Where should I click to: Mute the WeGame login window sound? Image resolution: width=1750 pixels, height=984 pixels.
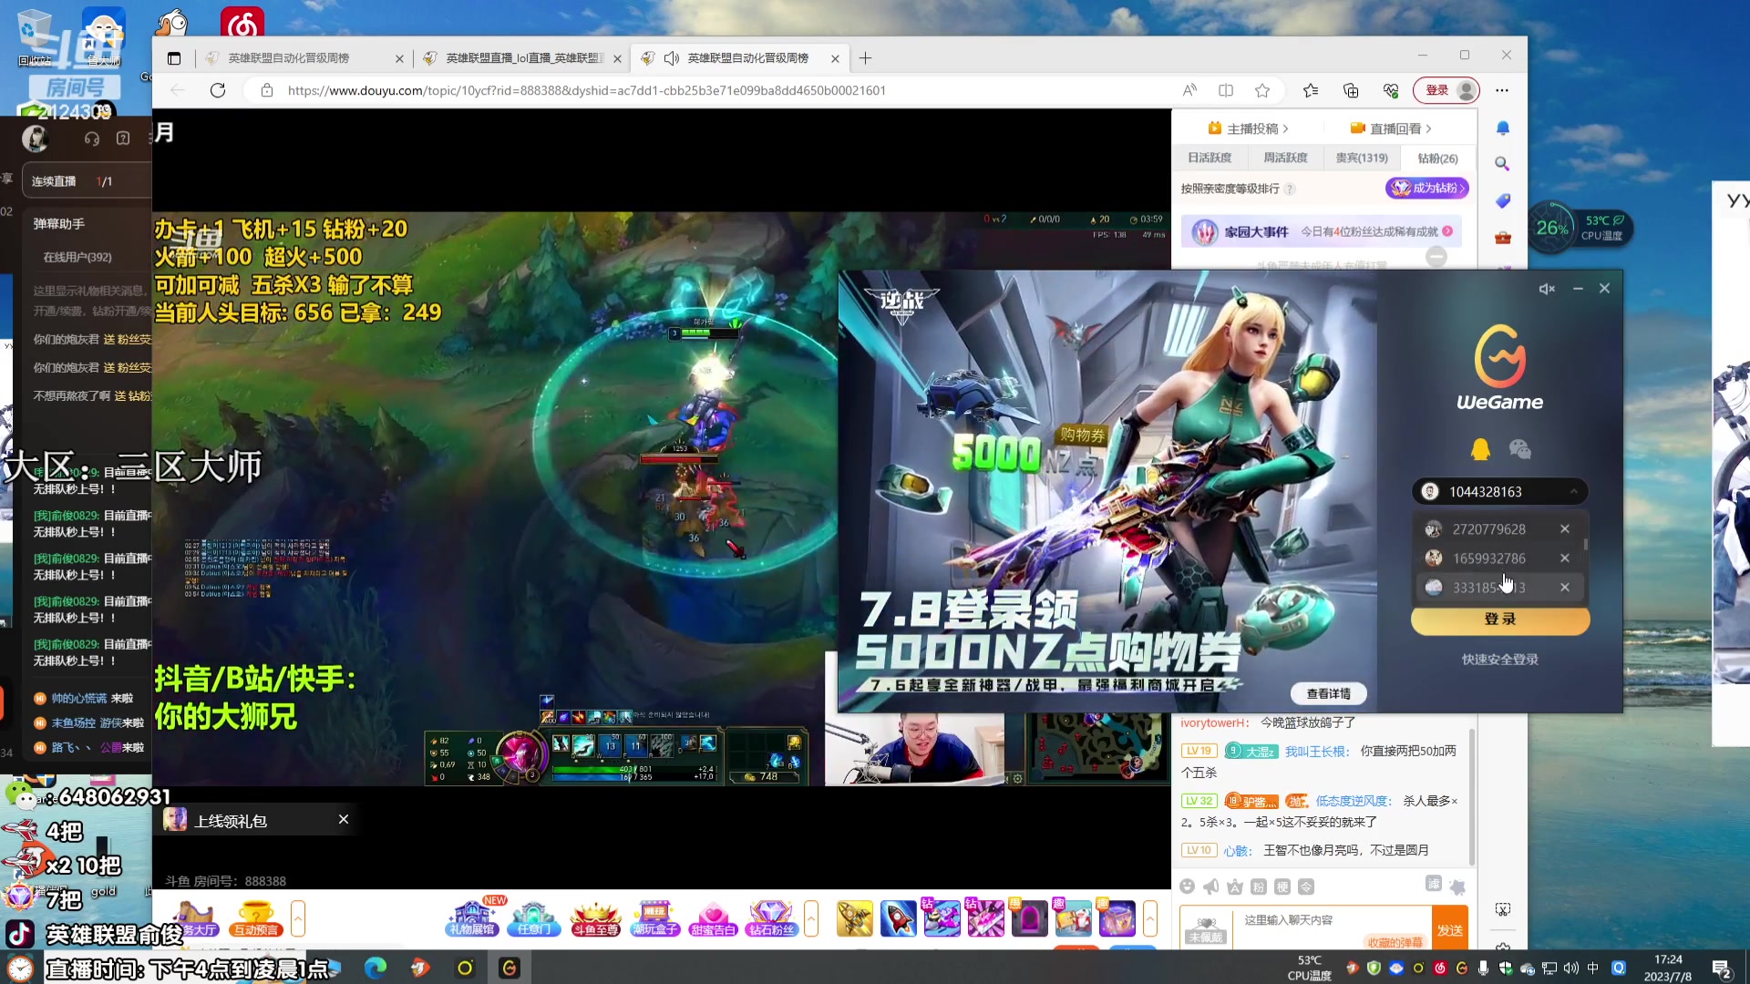[1547, 289]
